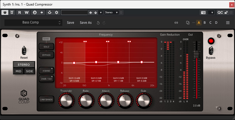Toggle the plugin power button in toolbar

pyautogui.click(x=5, y=12)
